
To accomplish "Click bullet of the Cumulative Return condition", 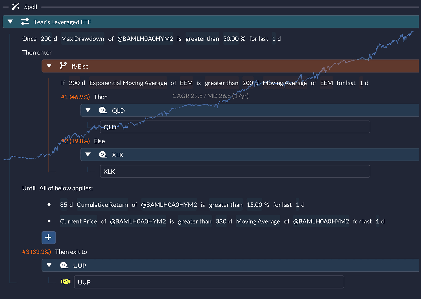I will pos(49,204).
